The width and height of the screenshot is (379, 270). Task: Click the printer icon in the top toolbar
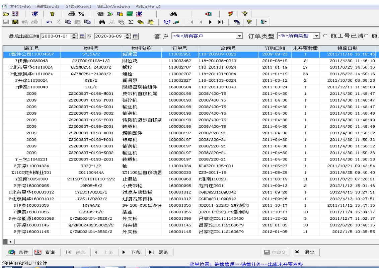pyautogui.click(x=72, y=14)
